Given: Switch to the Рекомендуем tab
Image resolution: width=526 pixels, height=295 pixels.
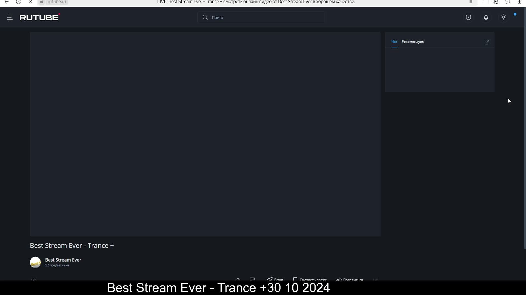Looking at the screenshot, I should (x=413, y=42).
